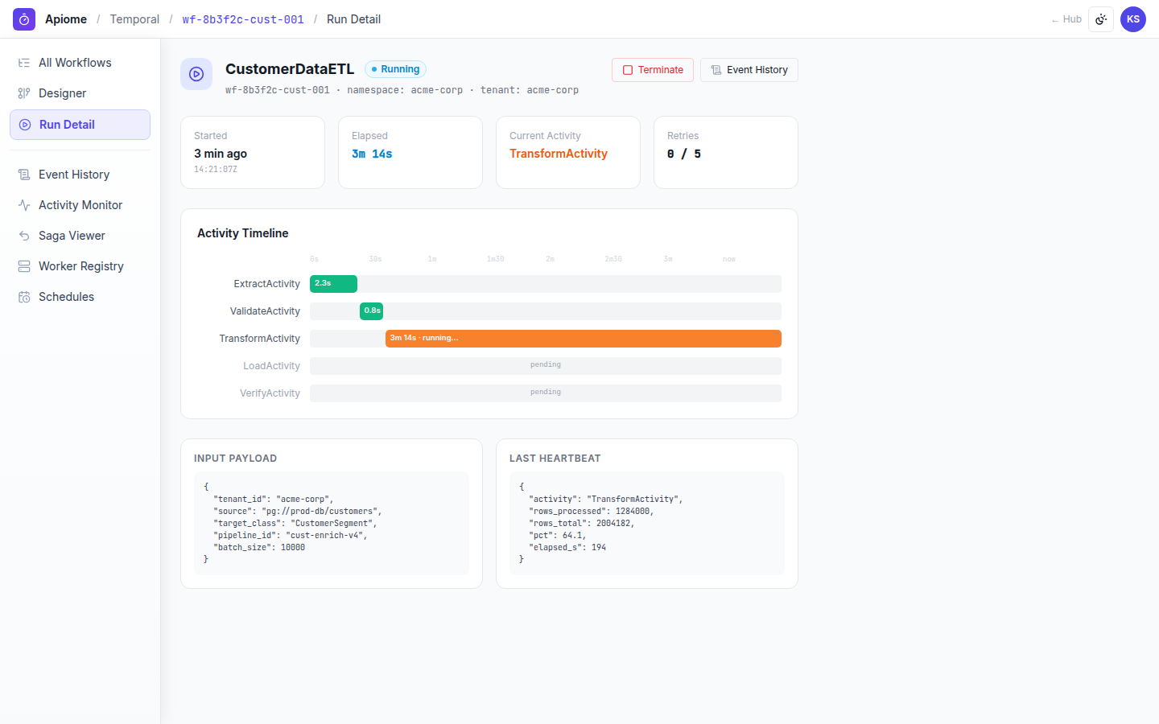Viewport: 1159px width, 724px height.
Task: Click the All Workflows list icon
Action: (24, 63)
